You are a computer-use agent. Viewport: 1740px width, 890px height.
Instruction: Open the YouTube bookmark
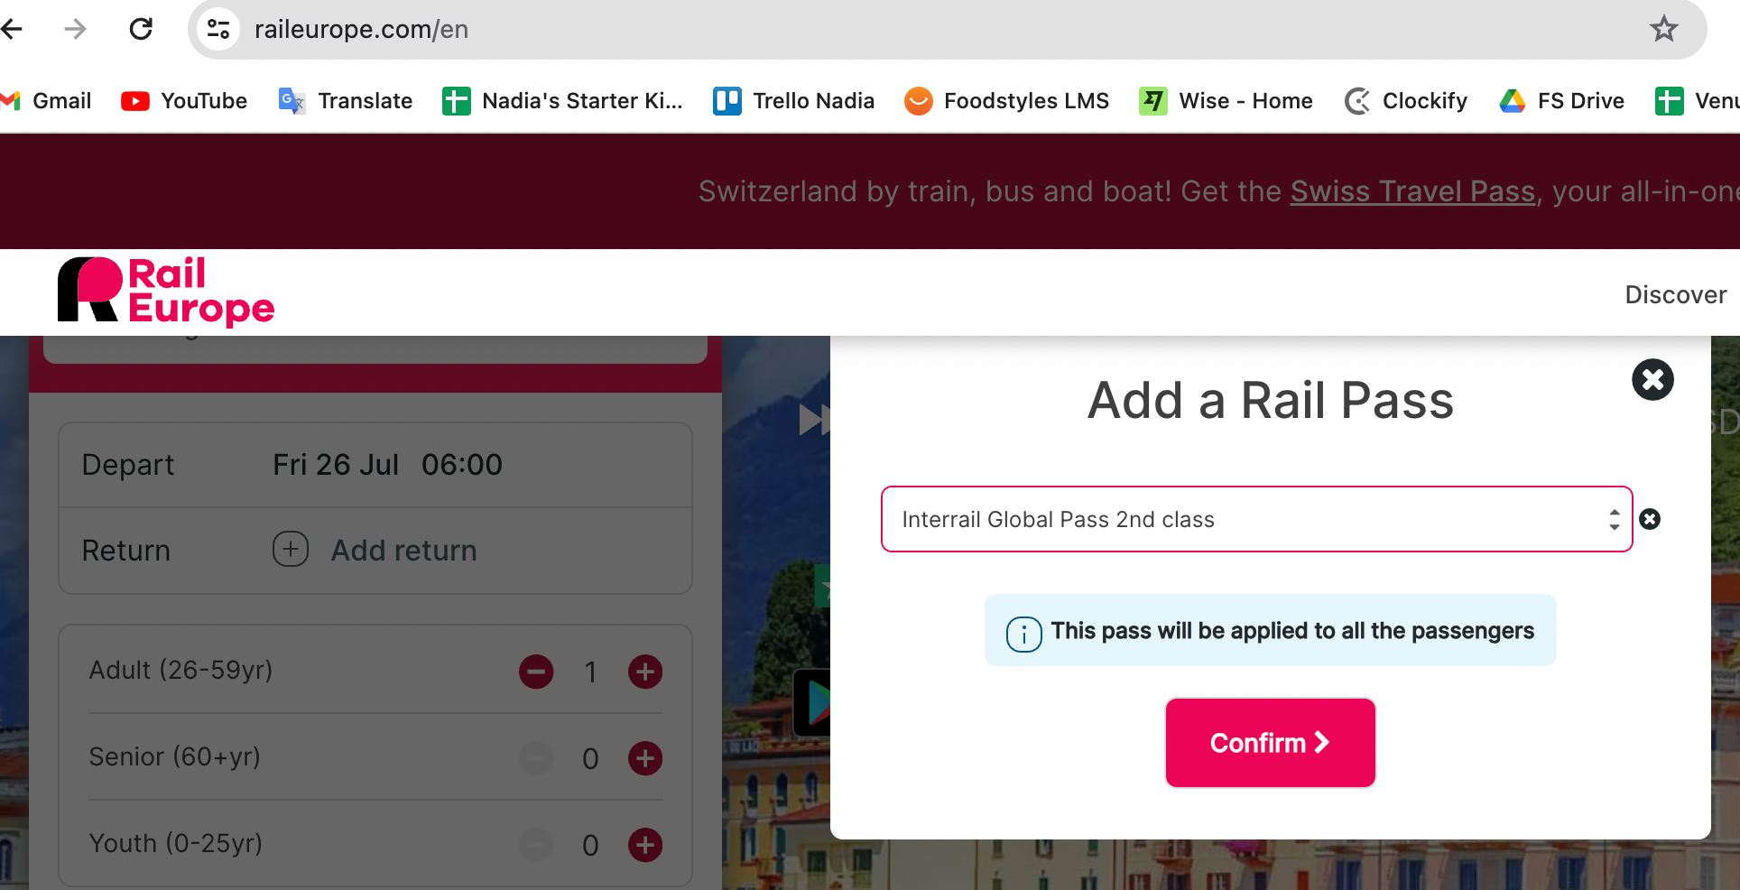184,100
